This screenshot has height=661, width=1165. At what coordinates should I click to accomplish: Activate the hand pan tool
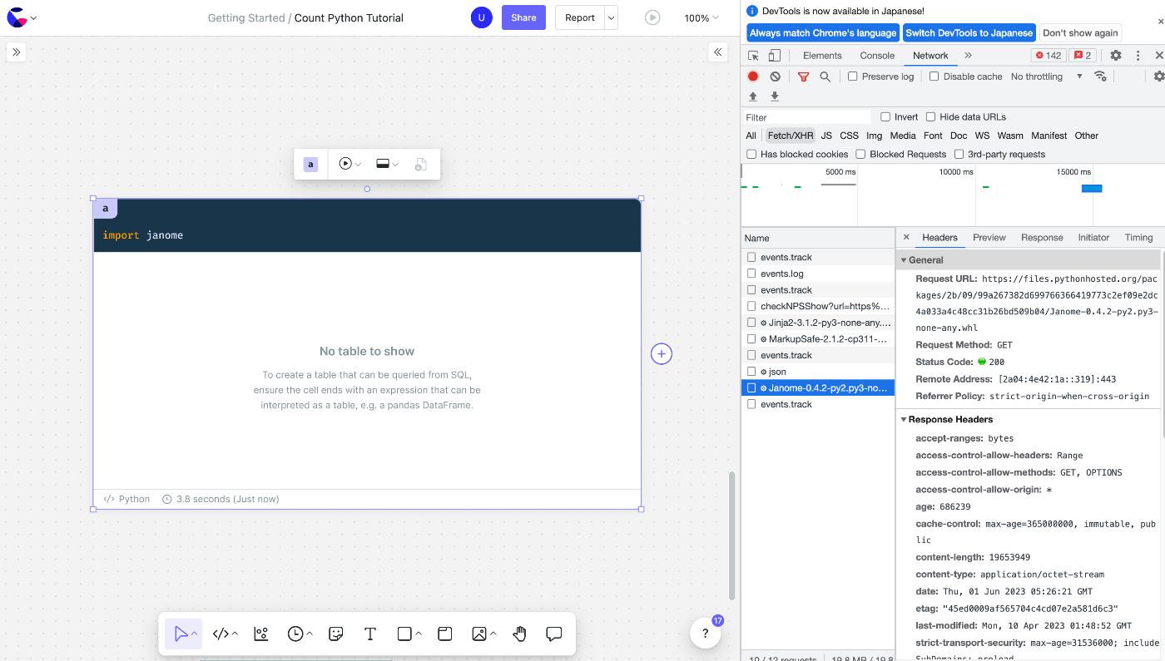pos(520,634)
